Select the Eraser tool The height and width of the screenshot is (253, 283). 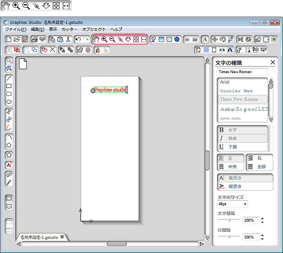pyautogui.click(x=9, y=174)
